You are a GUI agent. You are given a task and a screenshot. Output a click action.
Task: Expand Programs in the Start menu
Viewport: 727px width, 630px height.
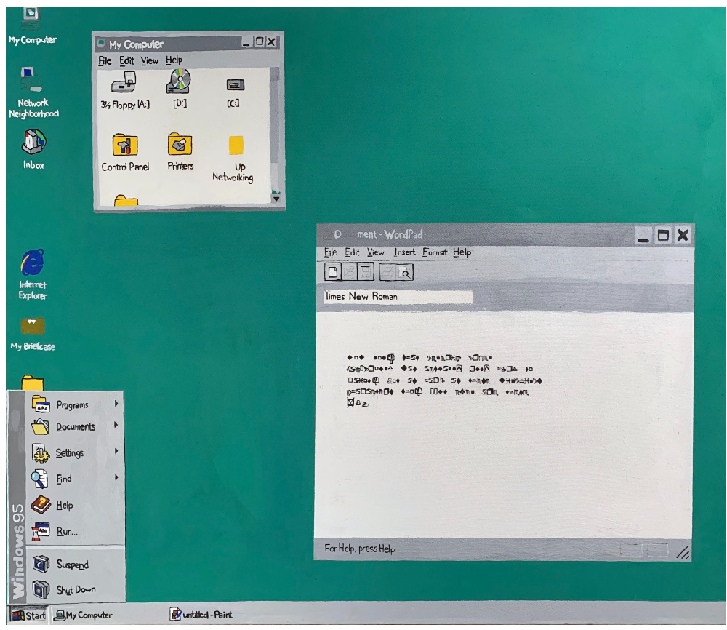click(x=74, y=404)
